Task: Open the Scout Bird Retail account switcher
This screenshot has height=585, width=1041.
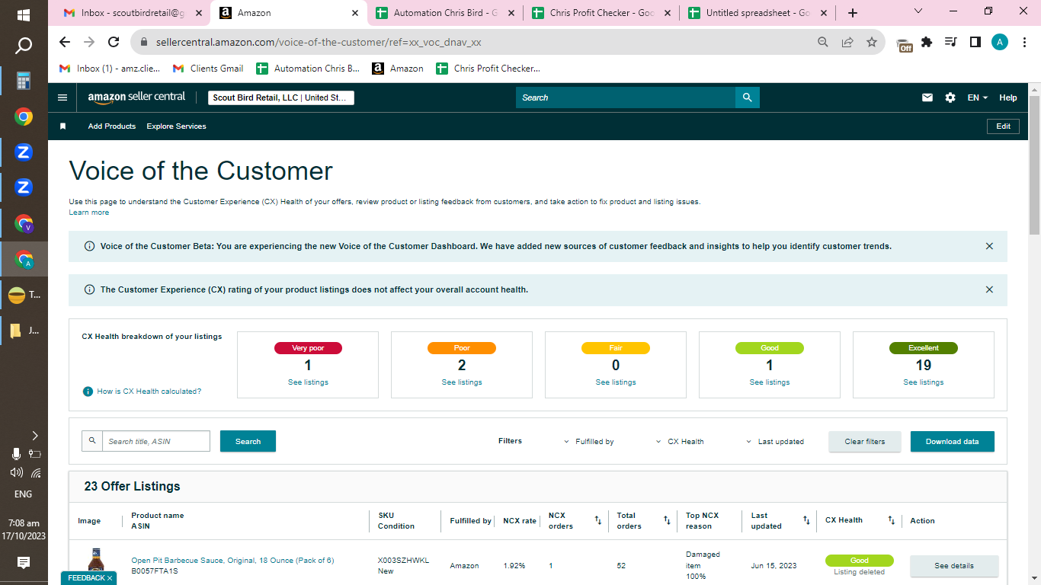Action: pos(281,97)
